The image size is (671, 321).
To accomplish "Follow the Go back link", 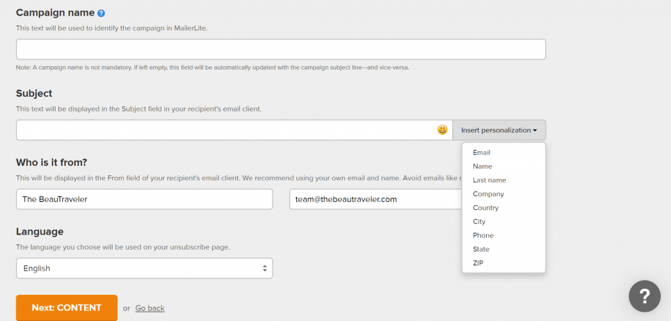I will 150,308.
